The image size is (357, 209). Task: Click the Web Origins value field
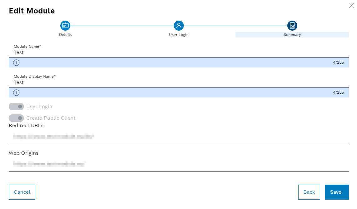click(178, 164)
